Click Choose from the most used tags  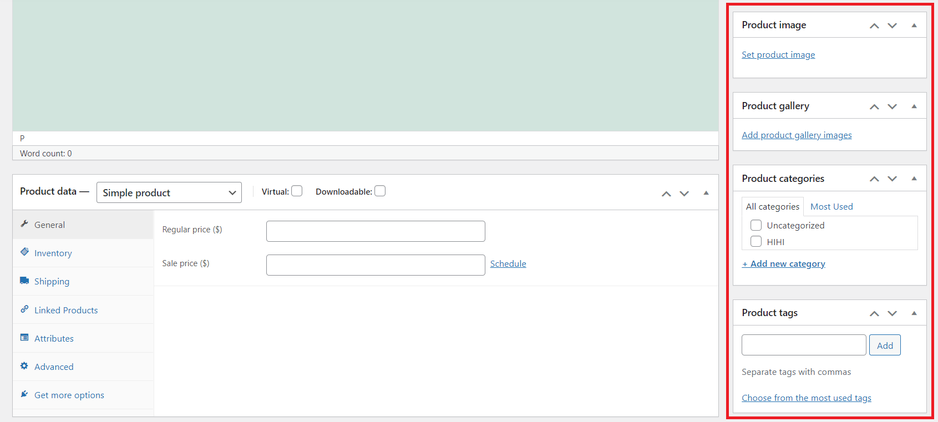click(x=807, y=398)
